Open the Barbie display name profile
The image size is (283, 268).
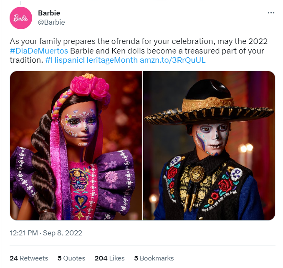(x=49, y=13)
